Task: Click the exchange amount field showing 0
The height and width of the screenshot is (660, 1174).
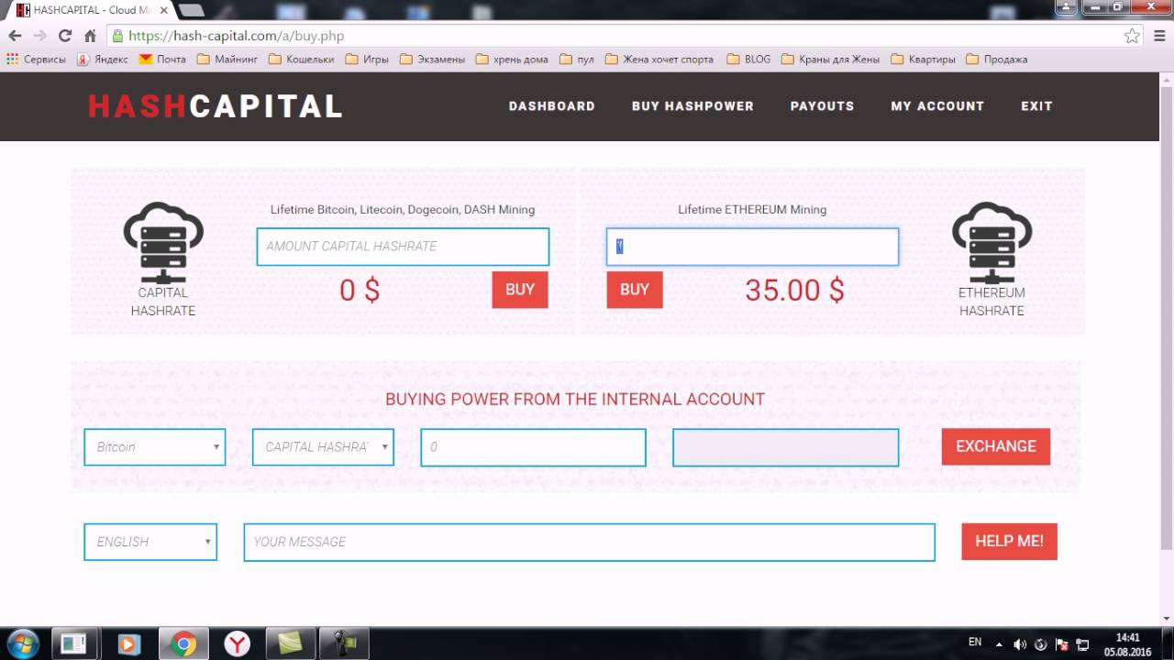Action: (x=534, y=447)
